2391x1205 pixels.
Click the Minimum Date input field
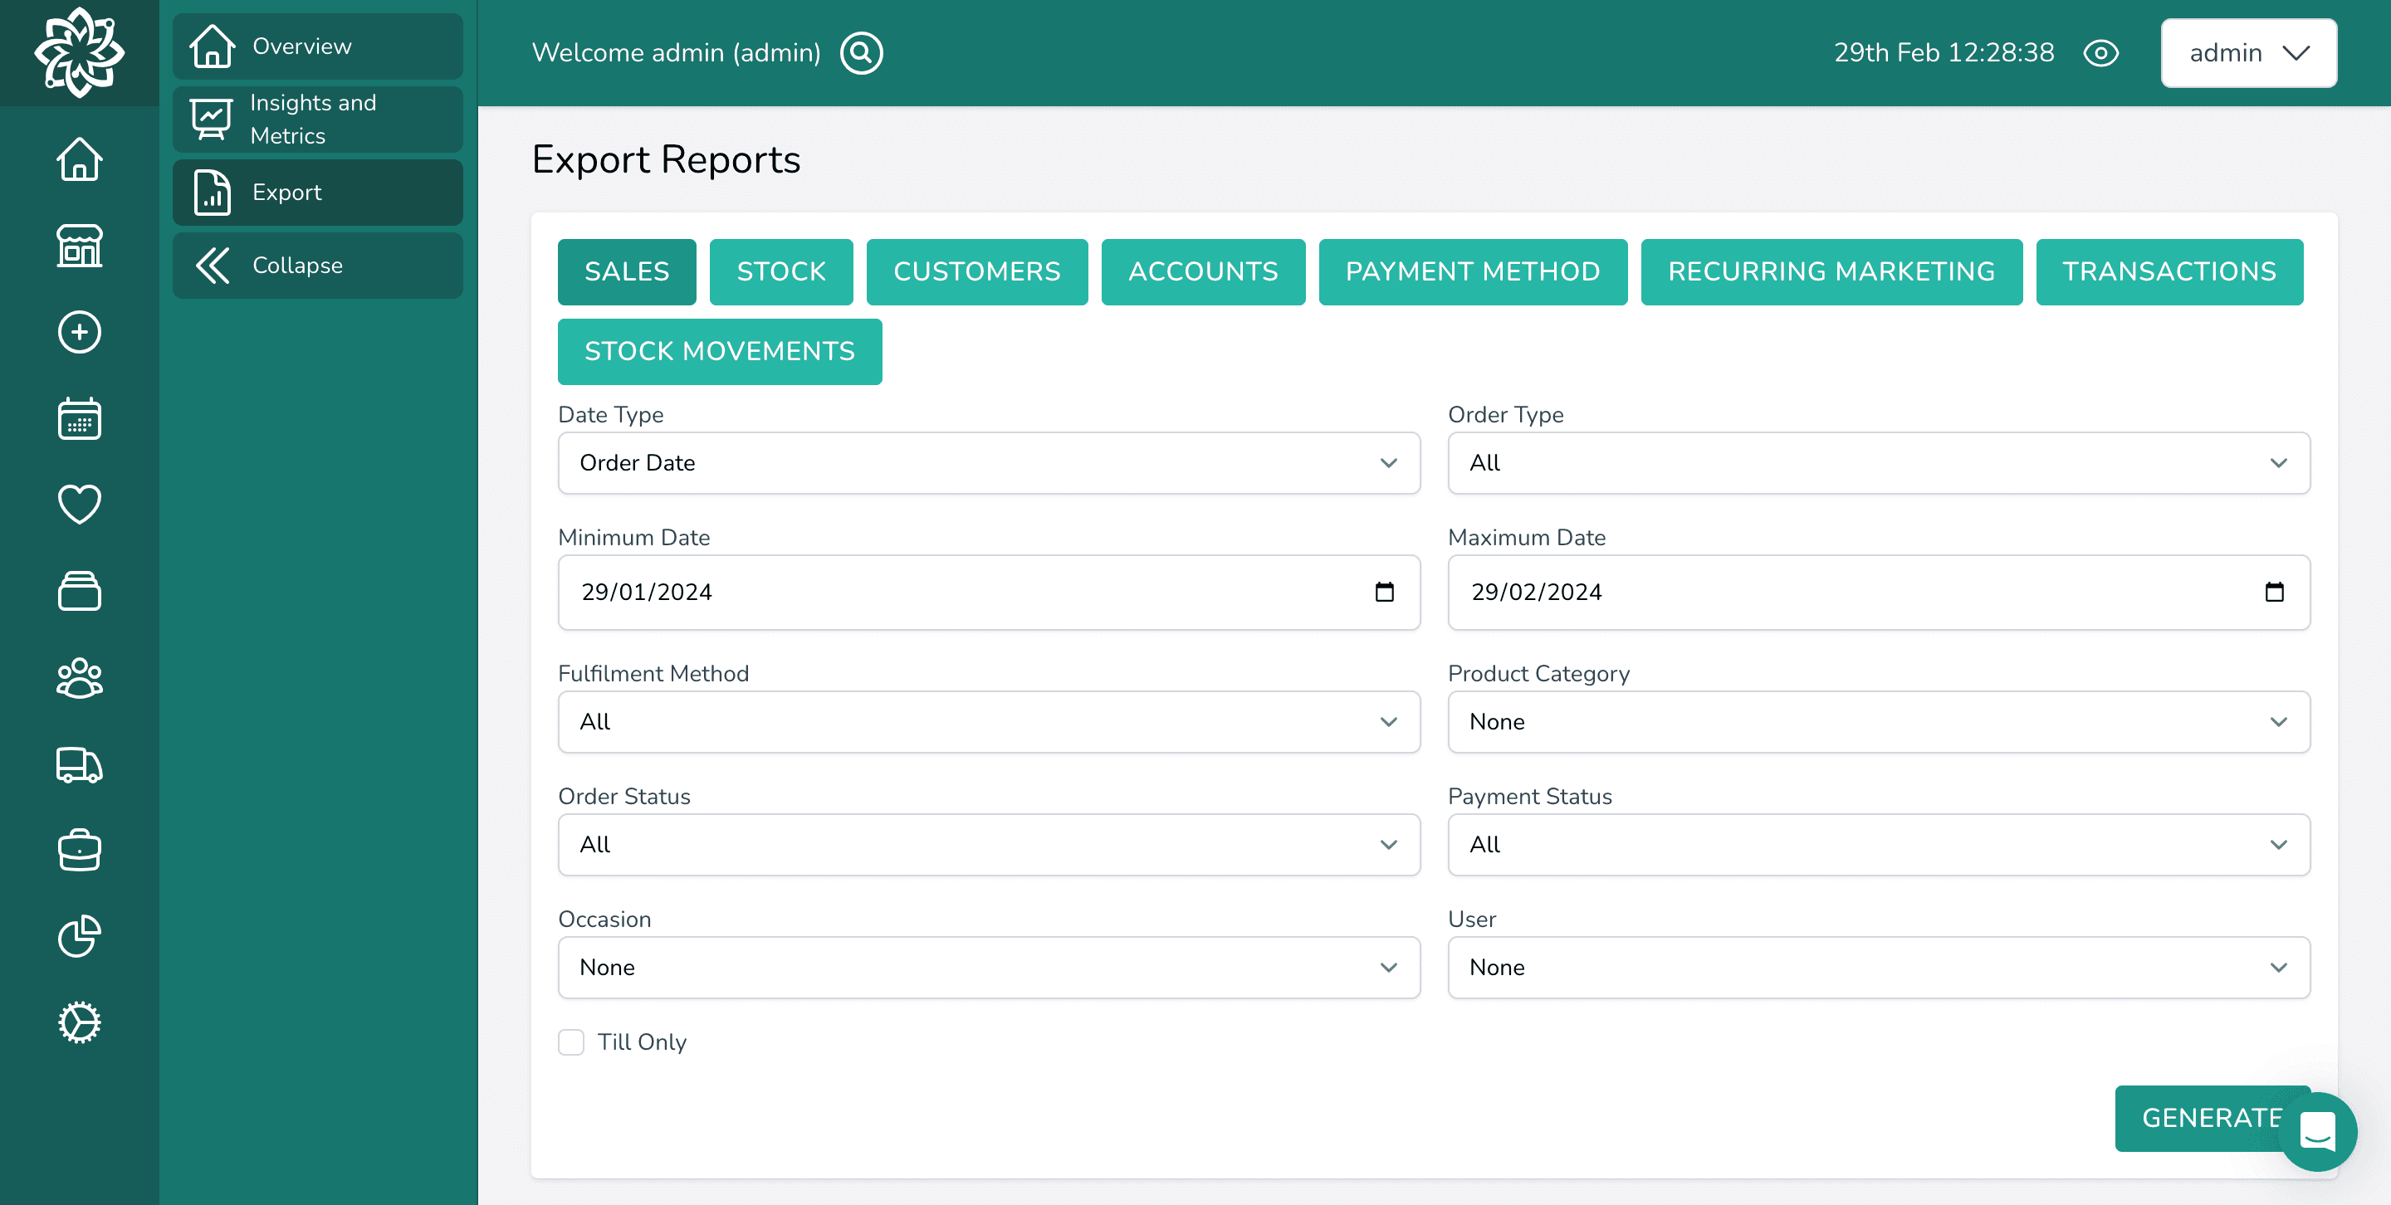[990, 592]
